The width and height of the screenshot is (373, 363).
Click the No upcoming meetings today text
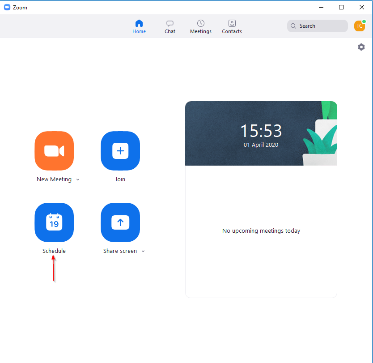coord(261,231)
